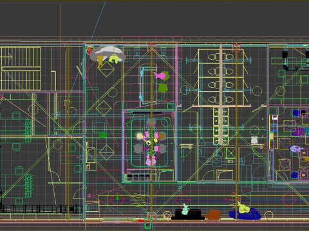This screenshot has height=231, width=309.
Task: Select the lavender figure in the right room
Action: coord(295,149)
